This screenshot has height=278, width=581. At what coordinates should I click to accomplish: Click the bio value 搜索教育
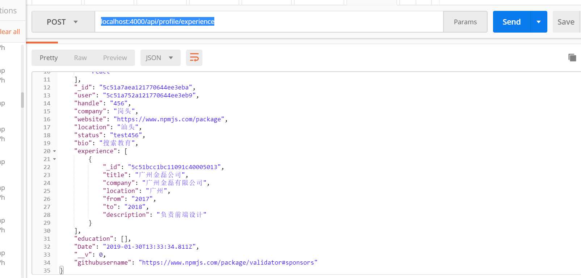pyautogui.click(x=117, y=143)
